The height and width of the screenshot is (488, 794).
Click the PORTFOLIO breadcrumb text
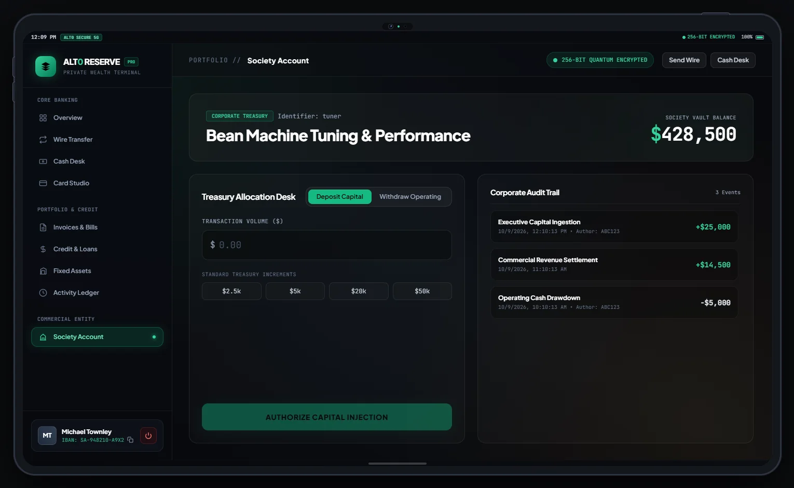(x=208, y=60)
